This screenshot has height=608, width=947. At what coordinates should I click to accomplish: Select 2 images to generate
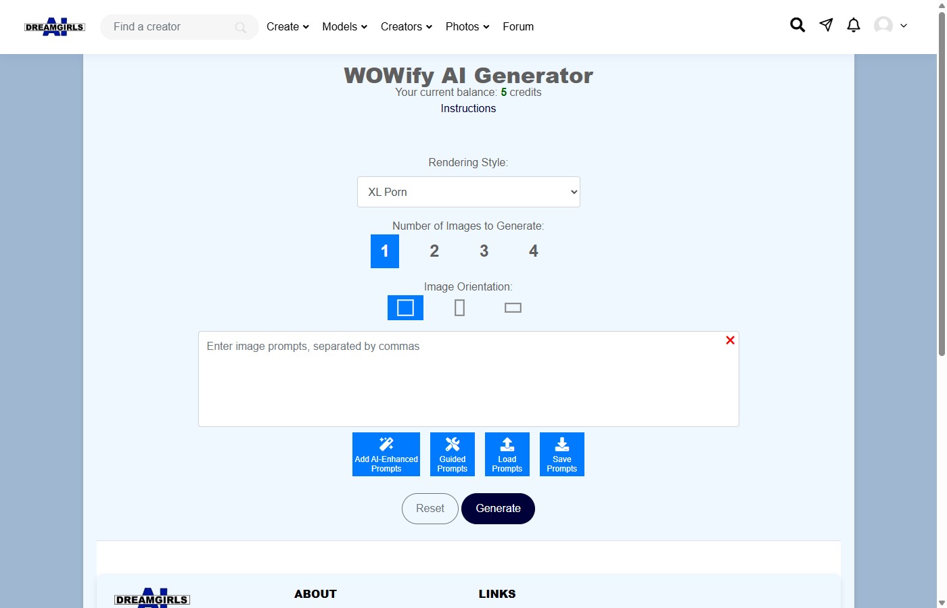(x=434, y=251)
